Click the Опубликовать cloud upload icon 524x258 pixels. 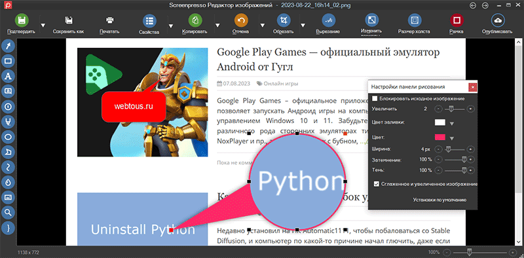click(x=497, y=20)
